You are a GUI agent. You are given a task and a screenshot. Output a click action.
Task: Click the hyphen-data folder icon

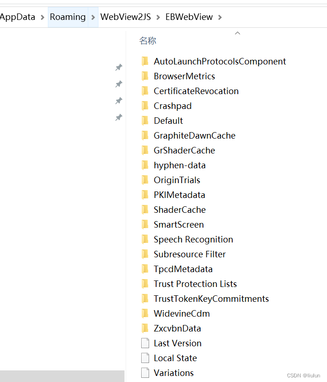pos(145,165)
